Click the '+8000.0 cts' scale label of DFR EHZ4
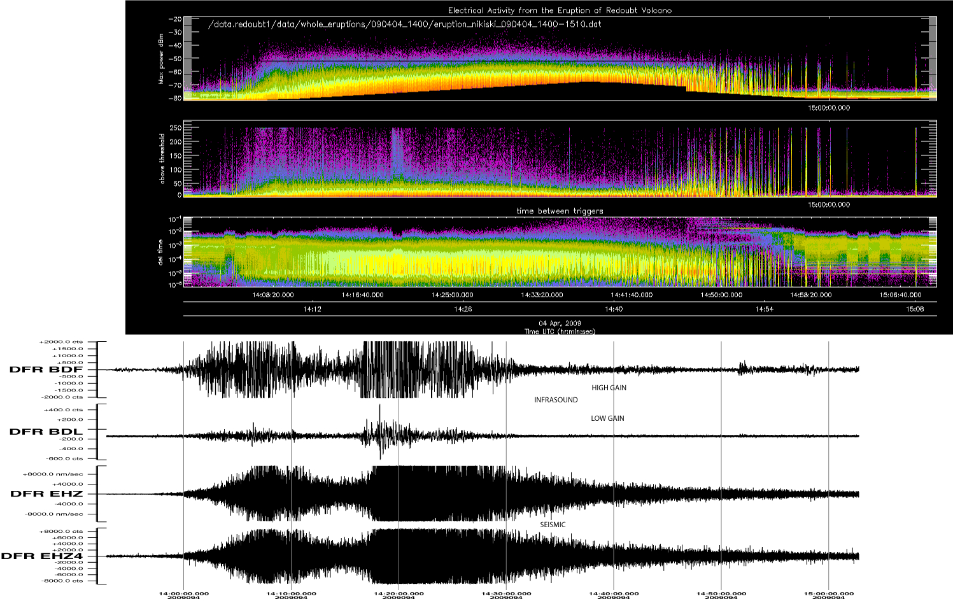The height and width of the screenshot is (601, 953). point(61,531)
